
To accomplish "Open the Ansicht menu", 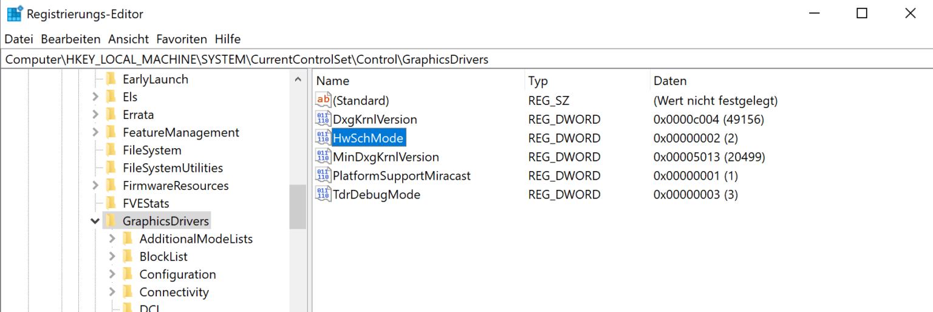I will [128, 39].
